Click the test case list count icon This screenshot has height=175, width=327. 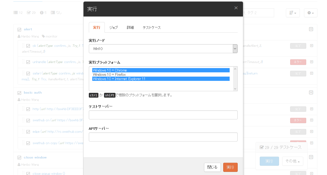[x=16, y=13]
